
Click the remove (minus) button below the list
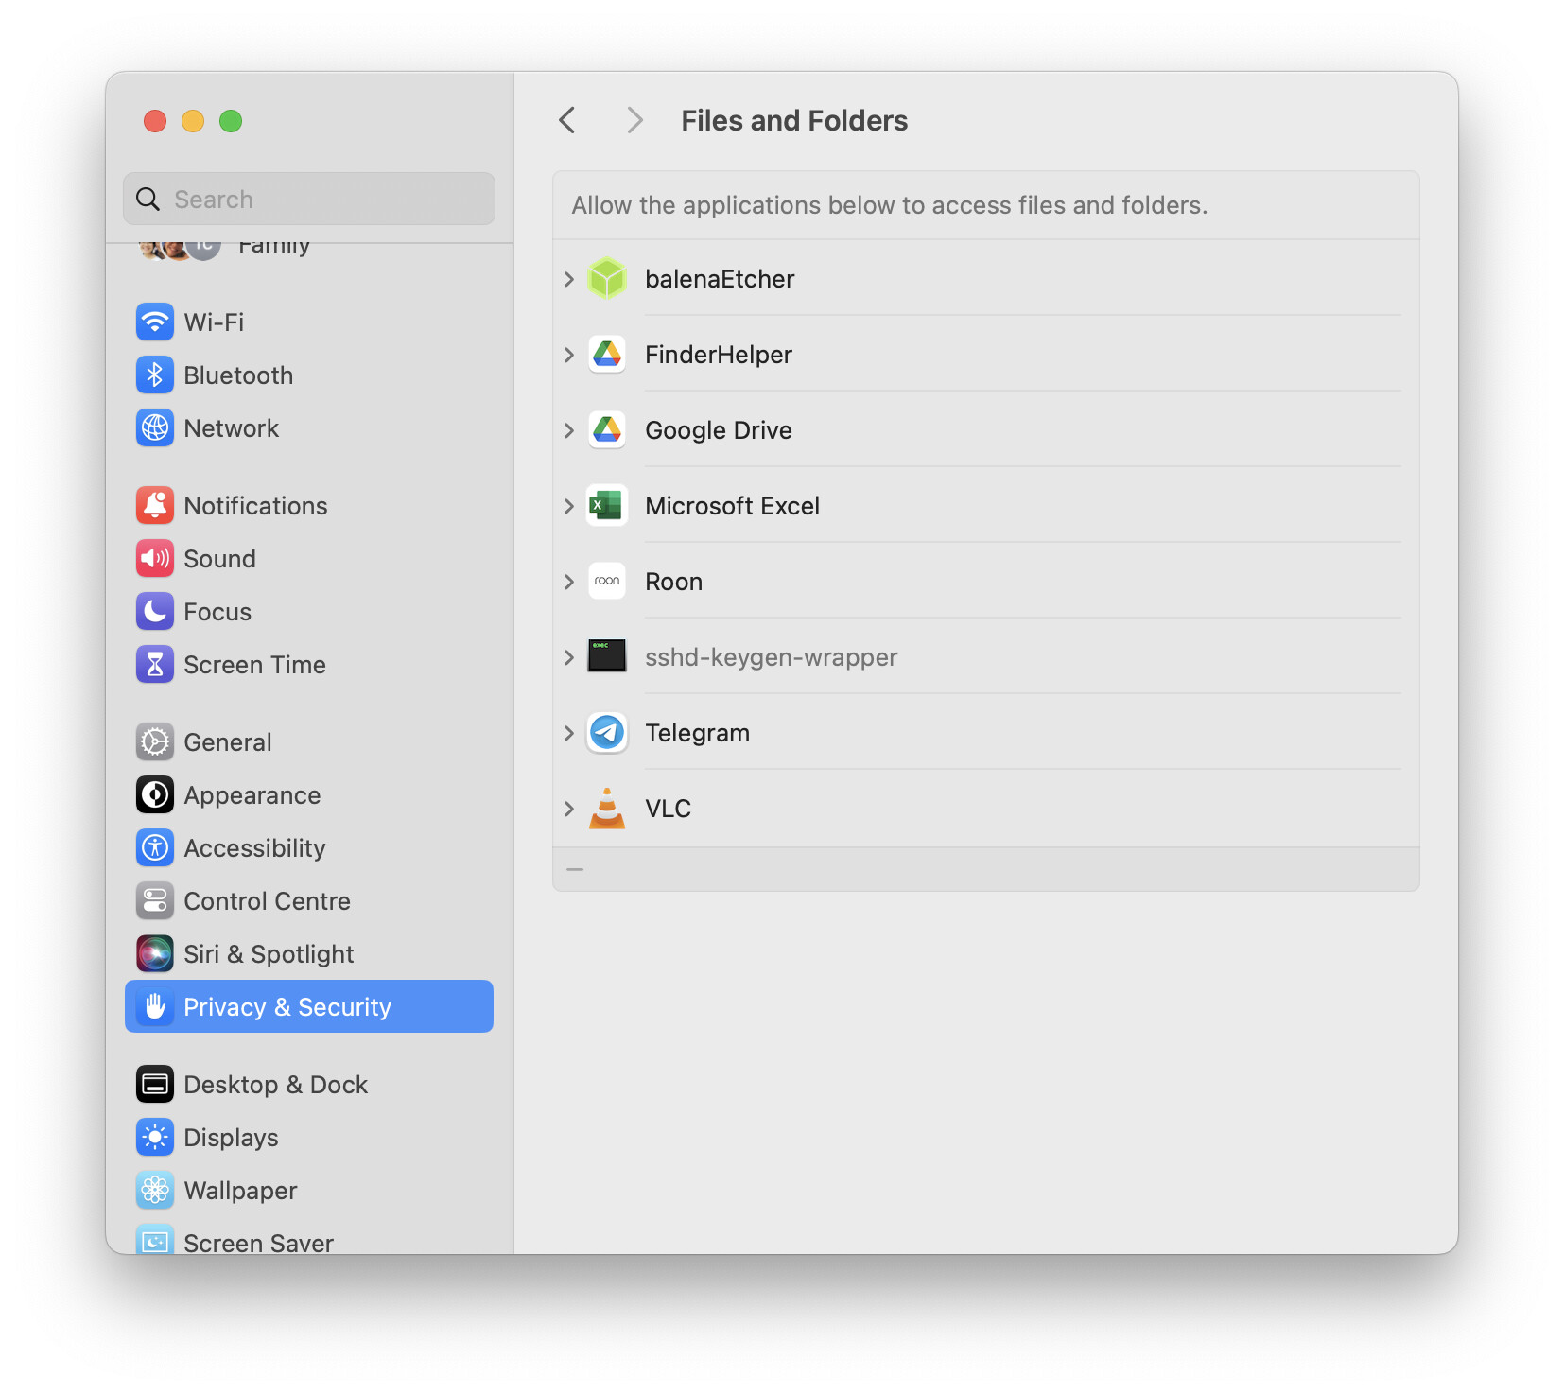(x=575, y=868)
